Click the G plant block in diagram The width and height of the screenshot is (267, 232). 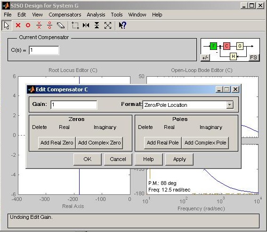click(x=240, y=46)
